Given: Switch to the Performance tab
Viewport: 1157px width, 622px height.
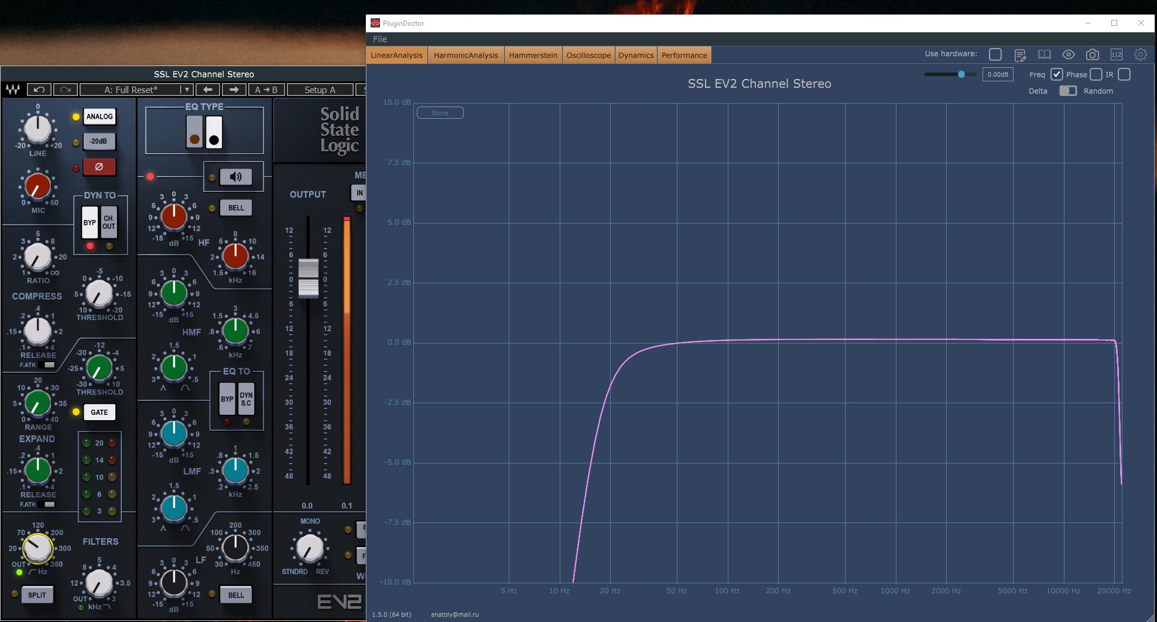Looking at the screenshot, I should 684,55.
